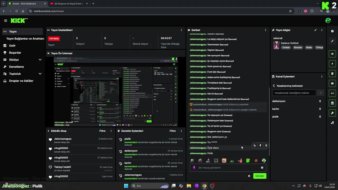Switch to the YouTube browser tab
Image resolution: width=338 pixels, height=190 pixels.
point(69,4)
